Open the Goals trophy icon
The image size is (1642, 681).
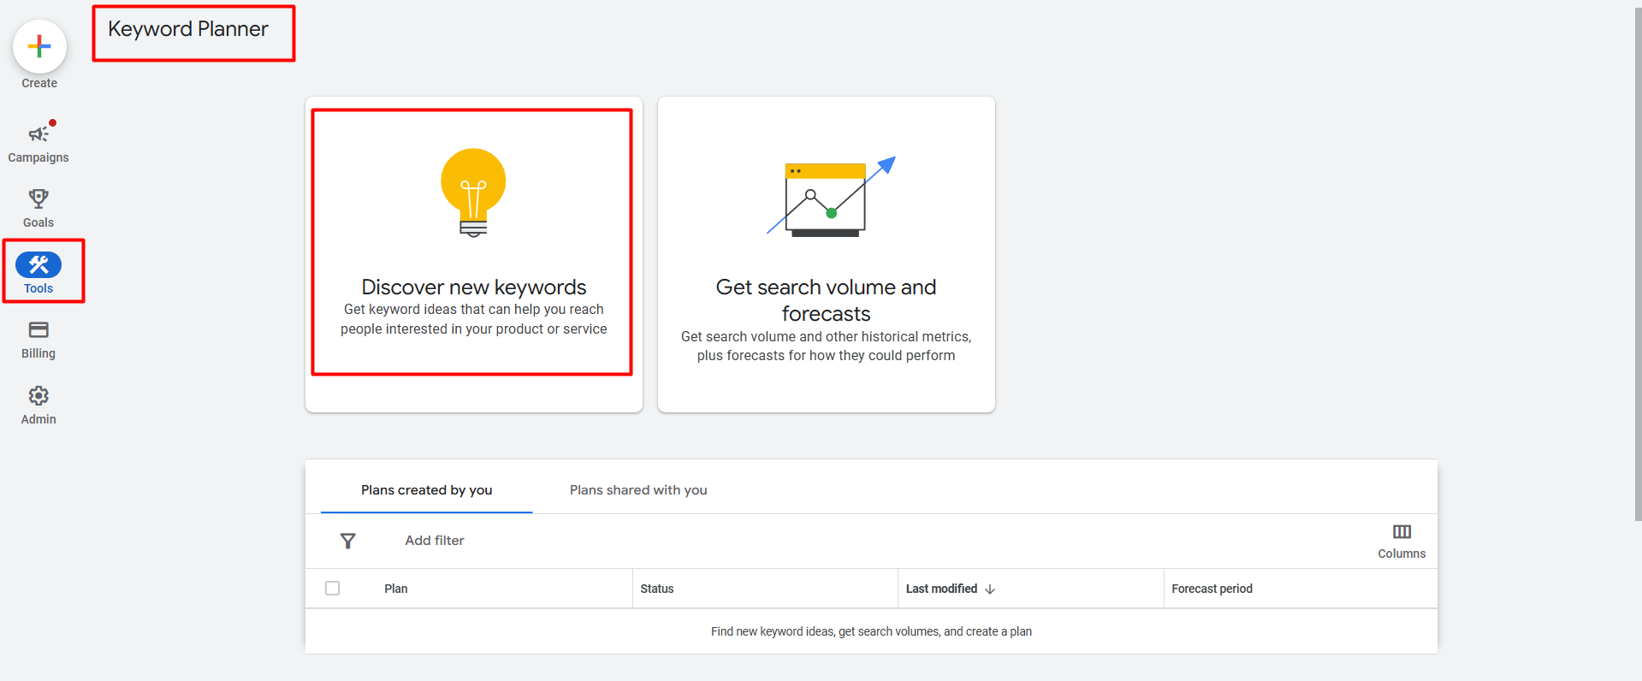point(39,199)
